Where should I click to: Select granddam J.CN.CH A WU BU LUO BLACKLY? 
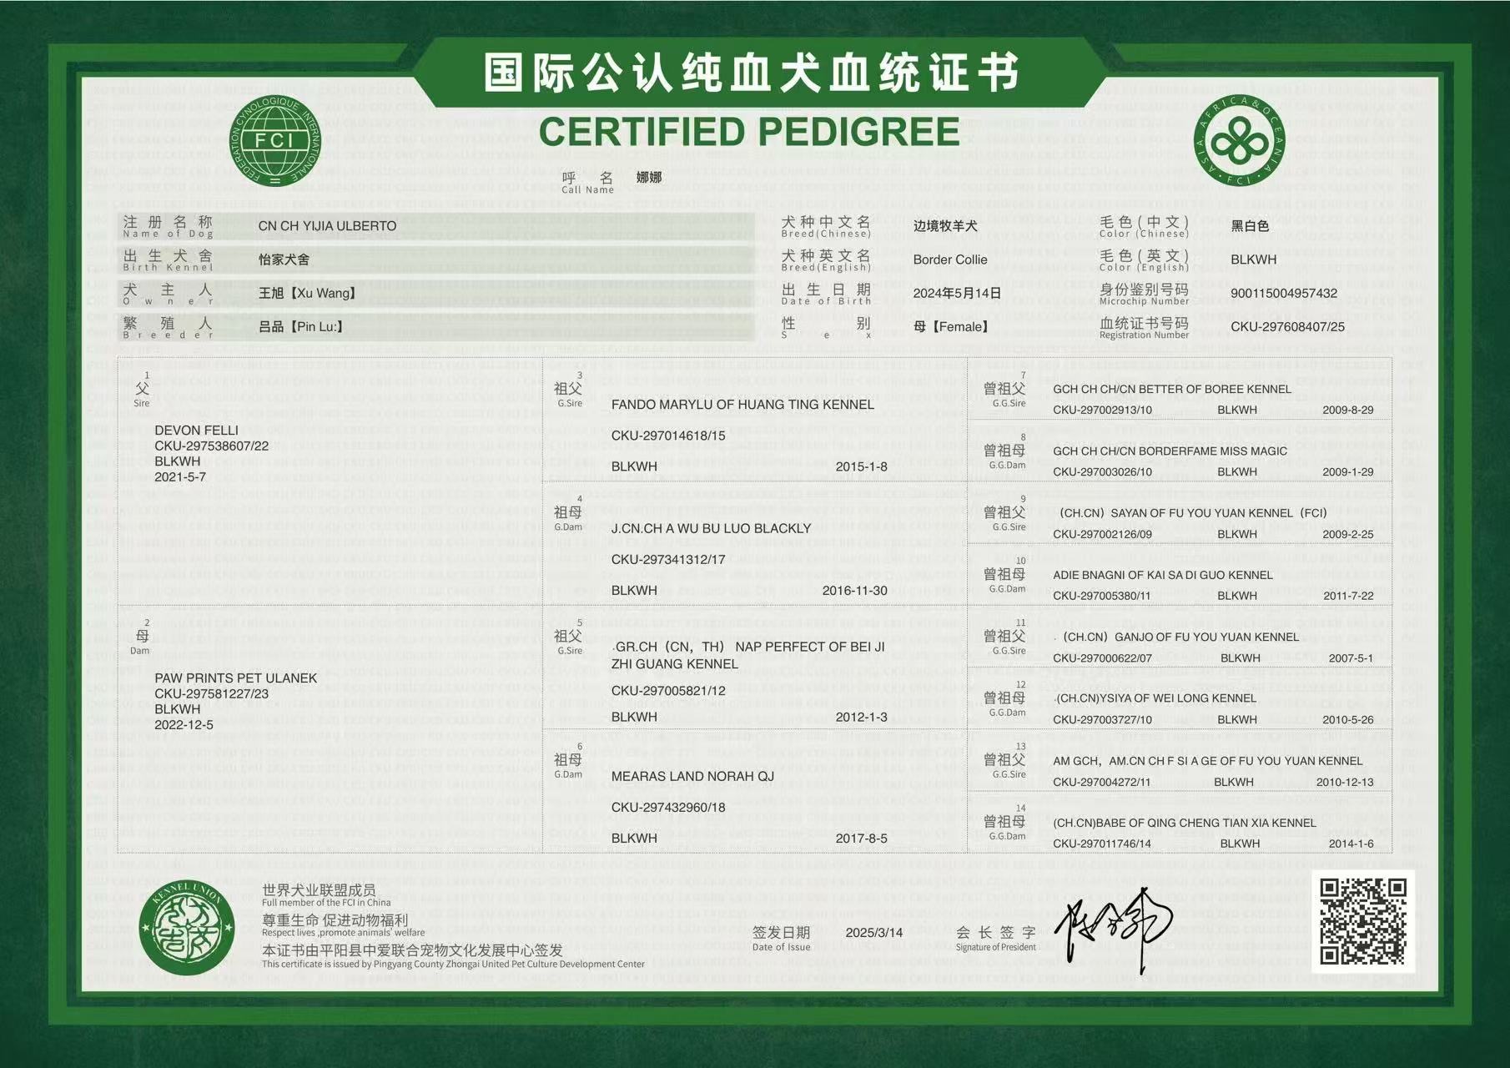[711, 529]
